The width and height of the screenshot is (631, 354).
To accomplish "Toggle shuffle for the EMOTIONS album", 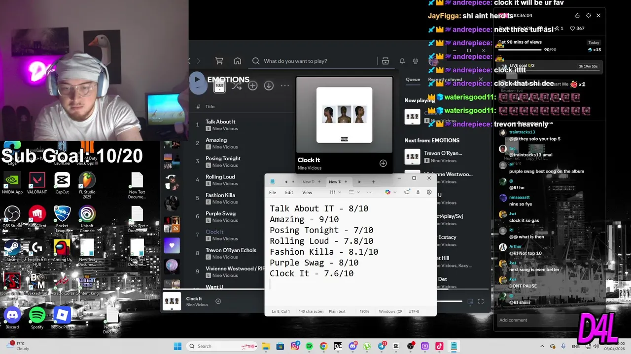I will pyautogui.click(x=237, y=86).
